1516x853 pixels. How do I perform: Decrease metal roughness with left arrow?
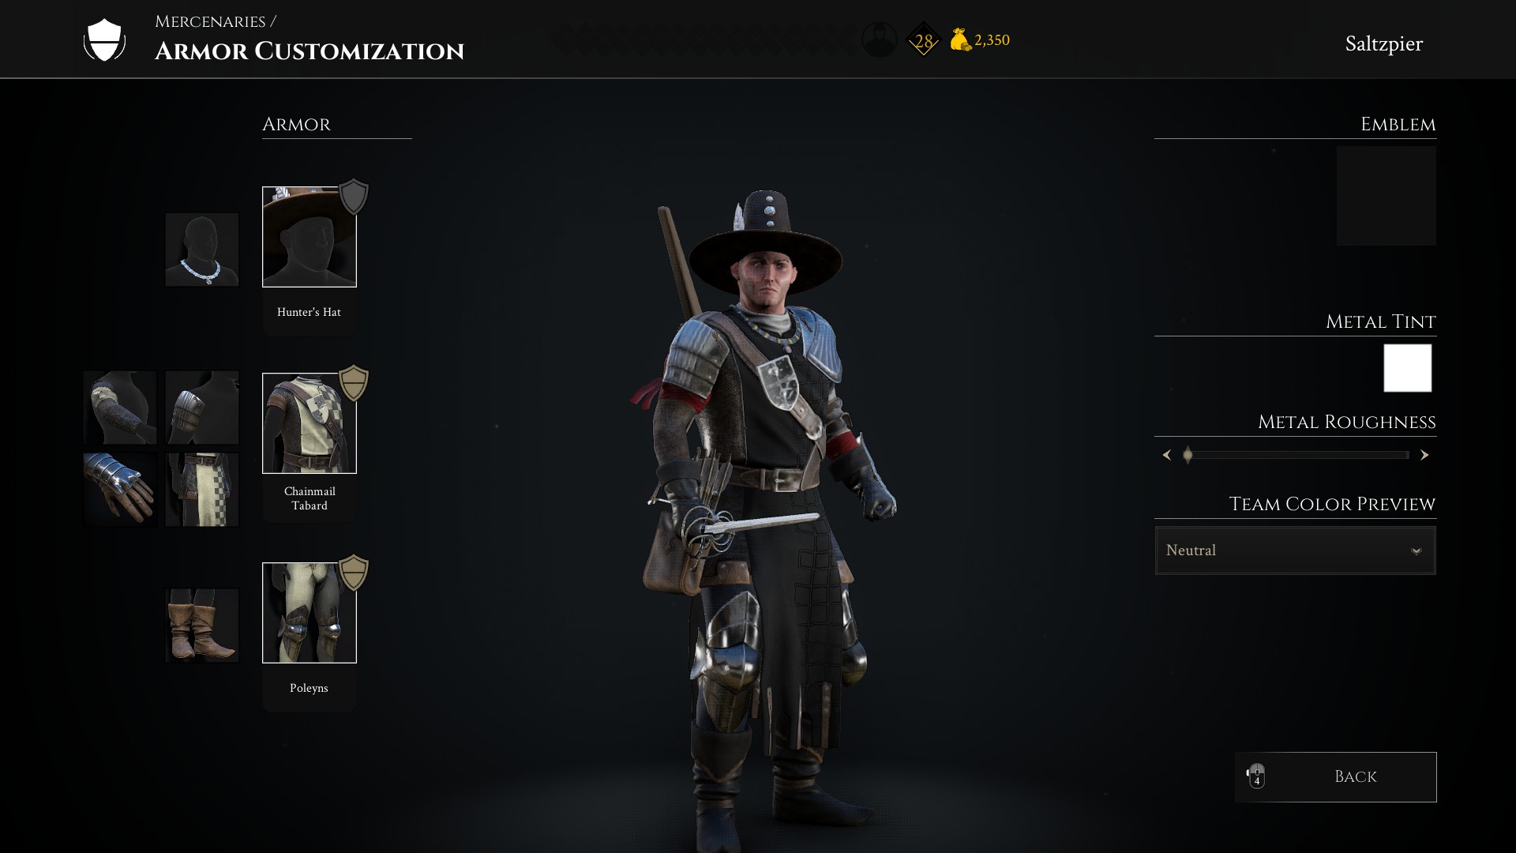(1167, 455)
